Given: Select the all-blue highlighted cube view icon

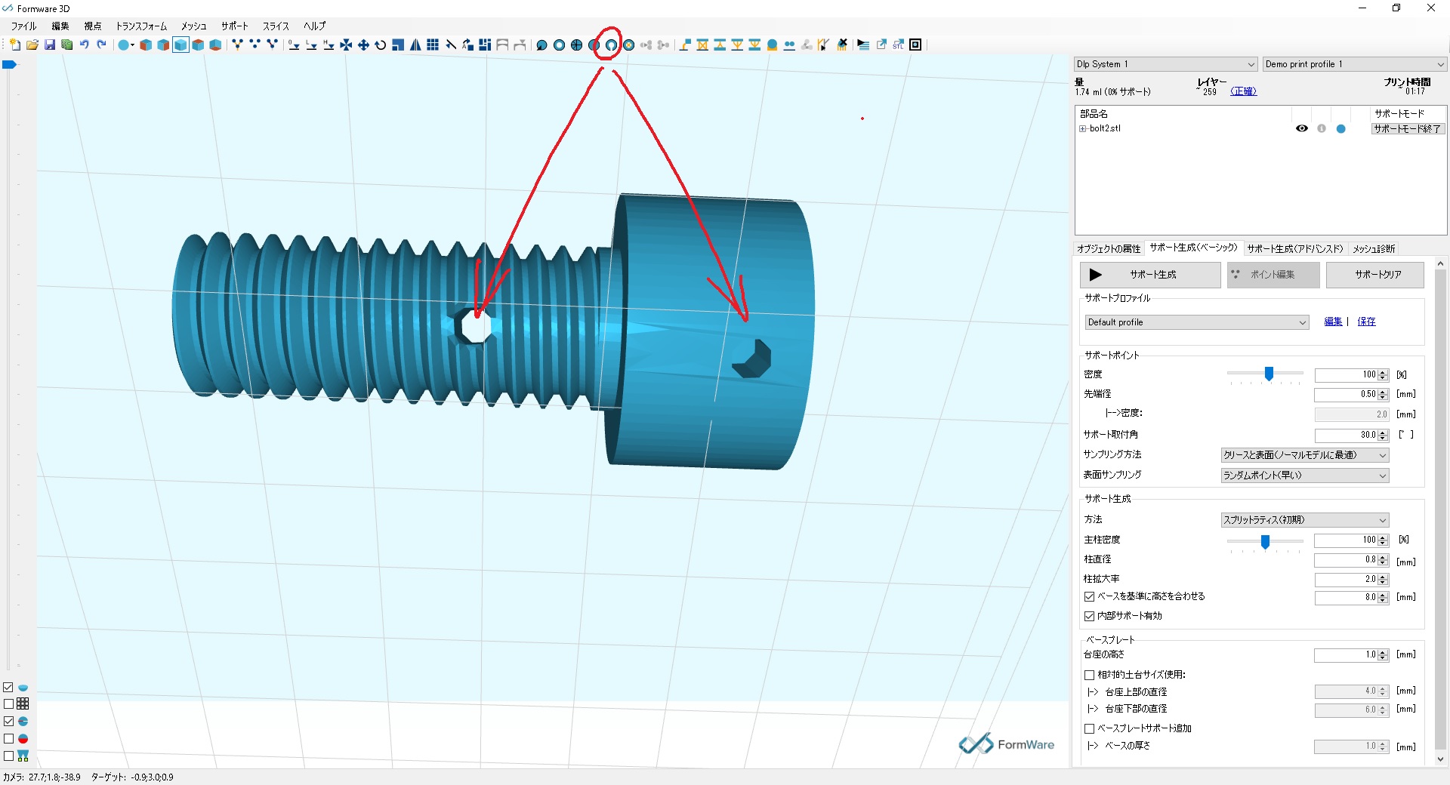Looking at the screenshot, I should pos(180,45).
